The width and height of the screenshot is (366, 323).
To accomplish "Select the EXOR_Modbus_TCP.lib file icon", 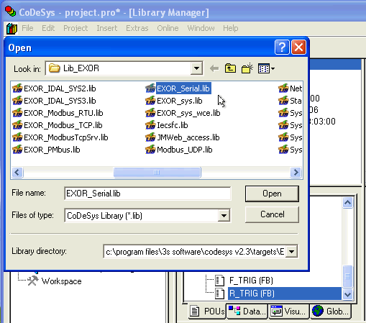I will 17,125.
